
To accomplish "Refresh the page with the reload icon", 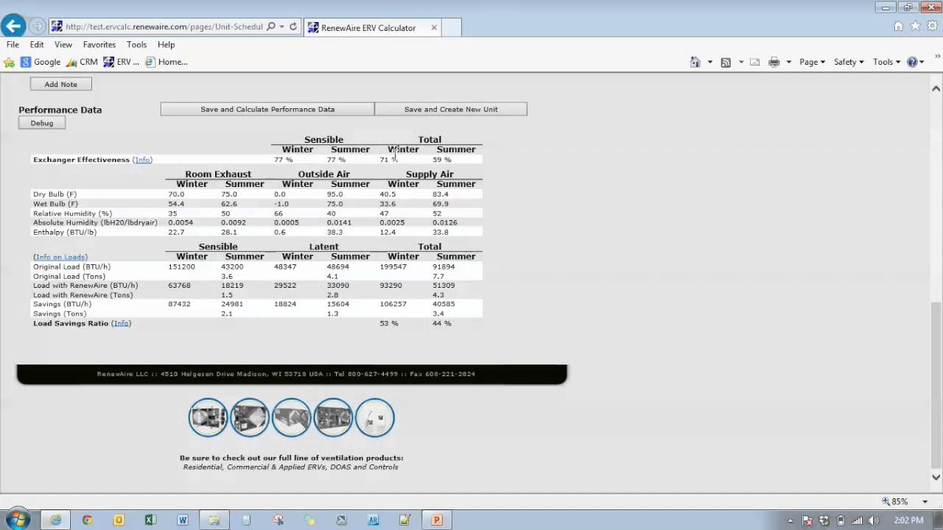I will tap(293, 26).
